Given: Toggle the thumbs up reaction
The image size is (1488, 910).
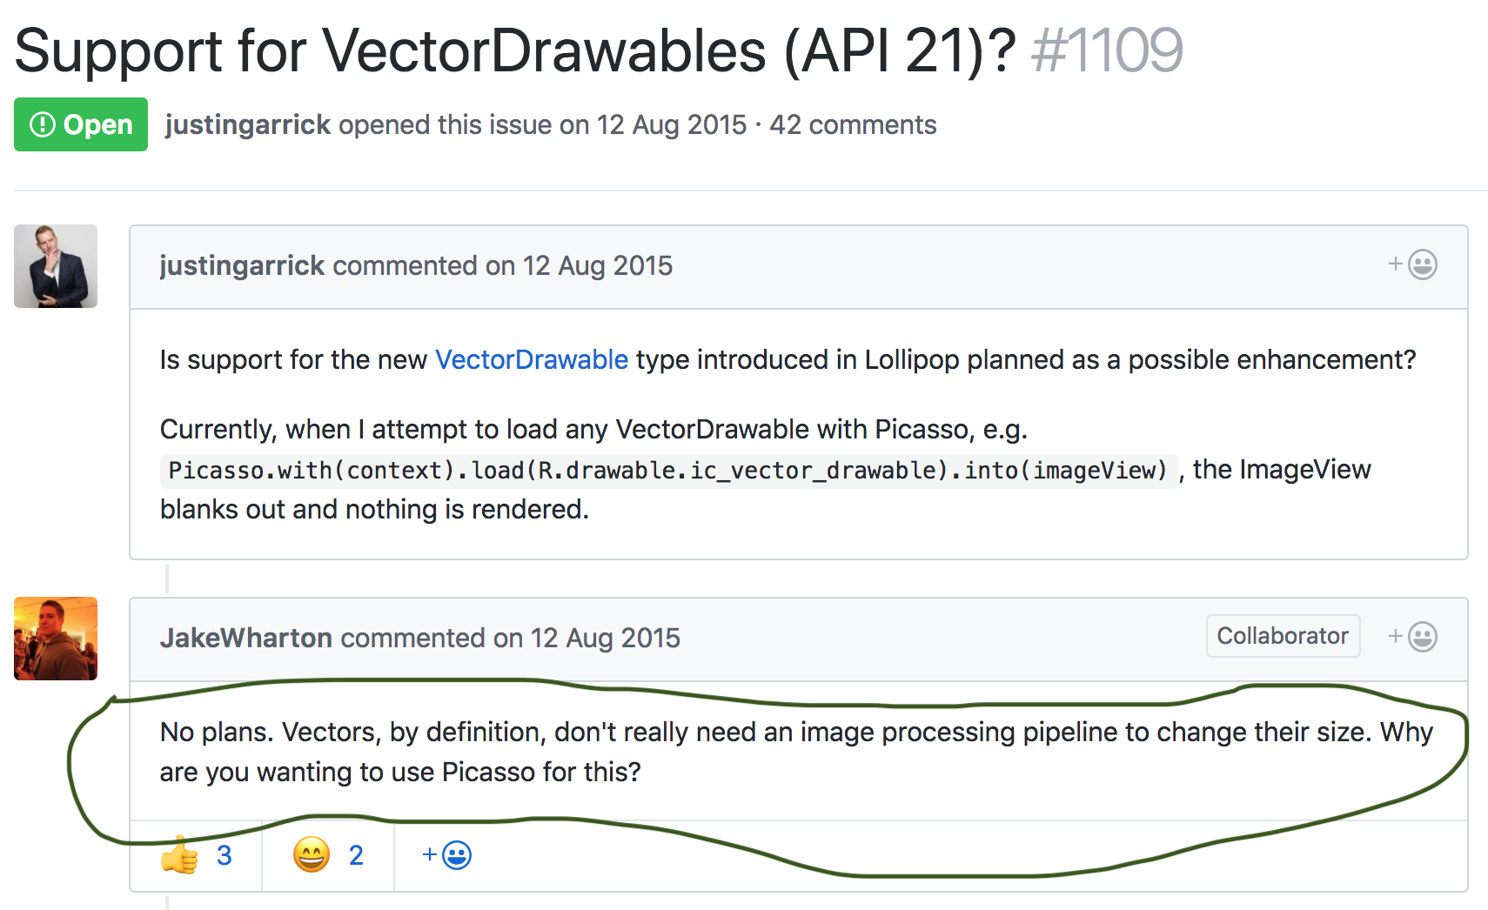Looking at the screenshot, I should pyautogui.click(x=197, y=855).
